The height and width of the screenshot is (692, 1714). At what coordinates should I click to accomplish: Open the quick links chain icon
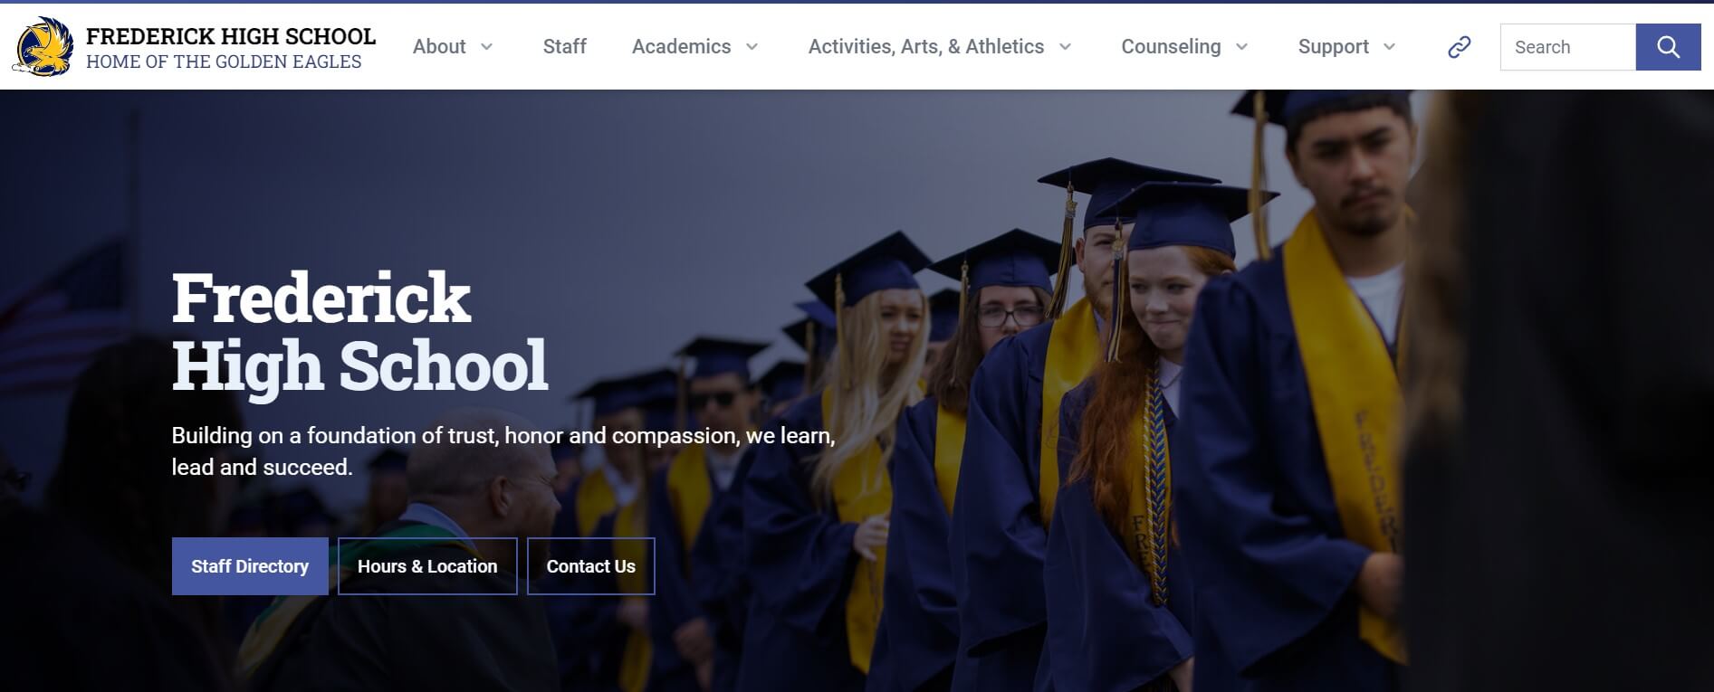[1459, 47]
